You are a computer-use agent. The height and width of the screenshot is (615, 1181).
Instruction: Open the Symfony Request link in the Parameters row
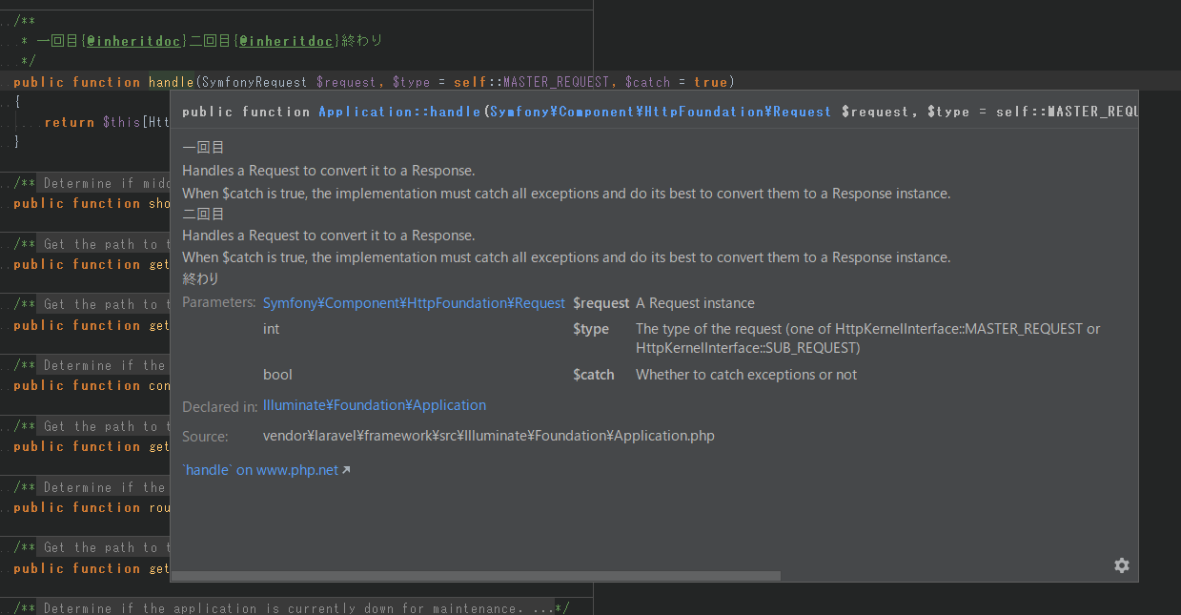[x=414, y=303]
